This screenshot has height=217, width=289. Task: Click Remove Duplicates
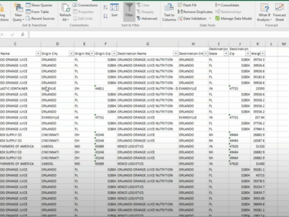click(195, 12)
